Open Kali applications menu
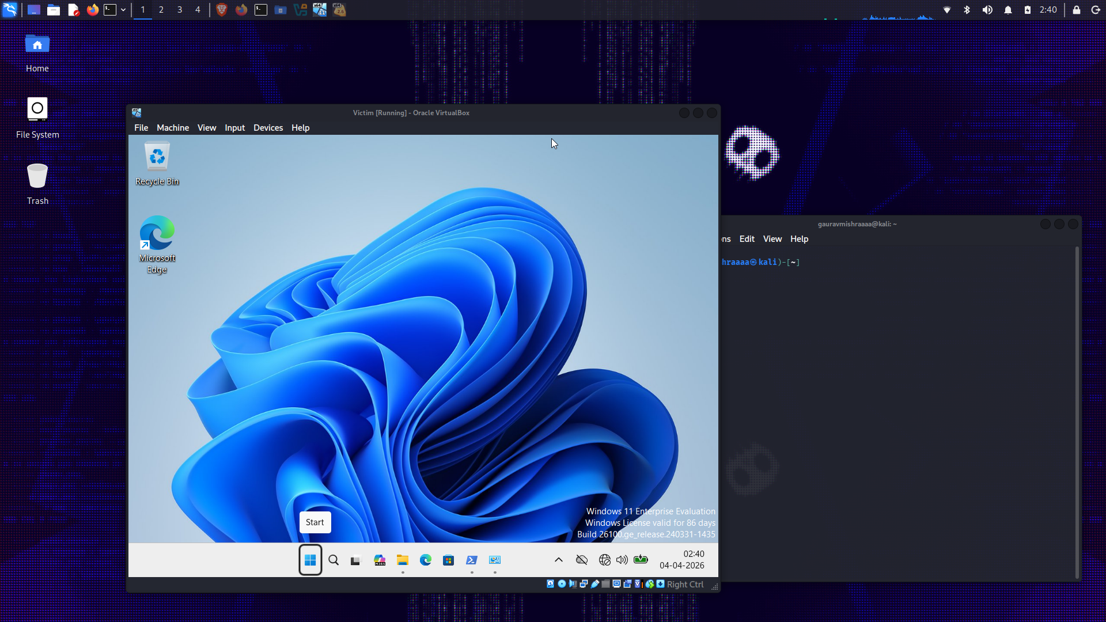 click(10, 10)
